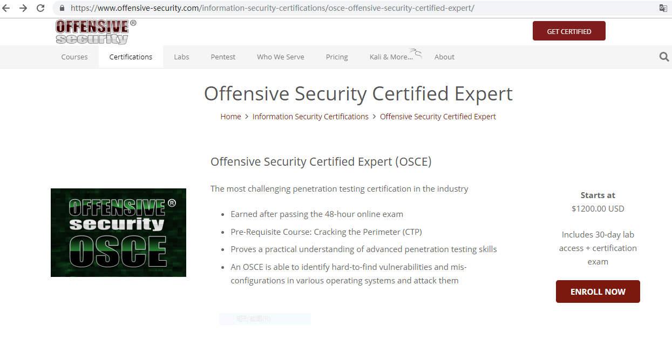Click the heading Offensive Security Certified Expert (OSCE)

(321, 162)
